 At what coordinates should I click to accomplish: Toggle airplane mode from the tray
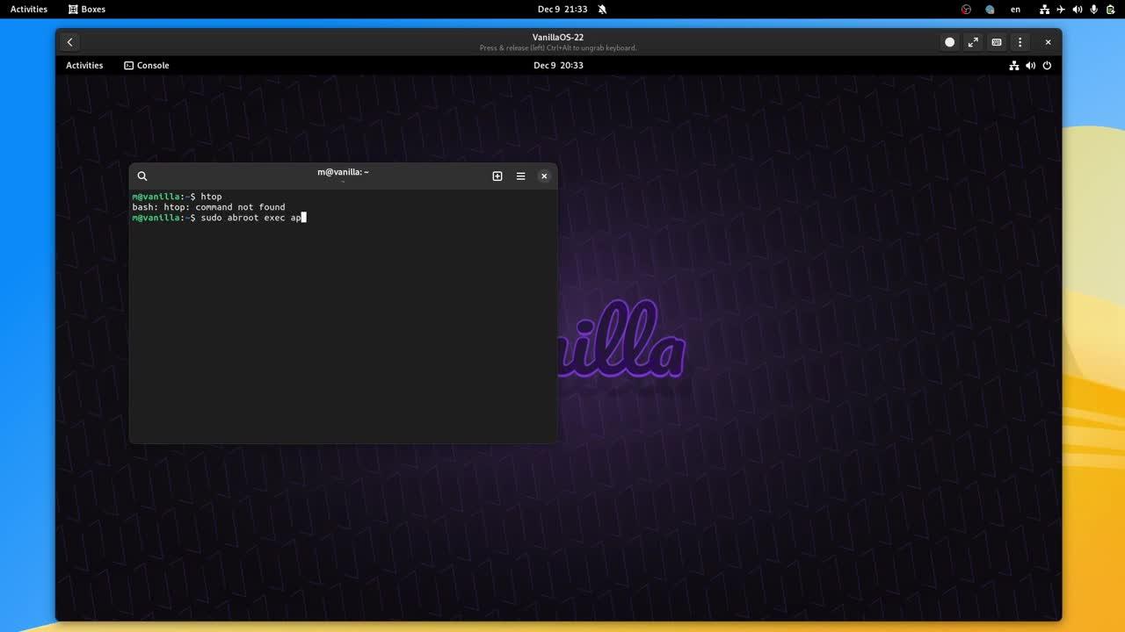tap(1061, 9)
